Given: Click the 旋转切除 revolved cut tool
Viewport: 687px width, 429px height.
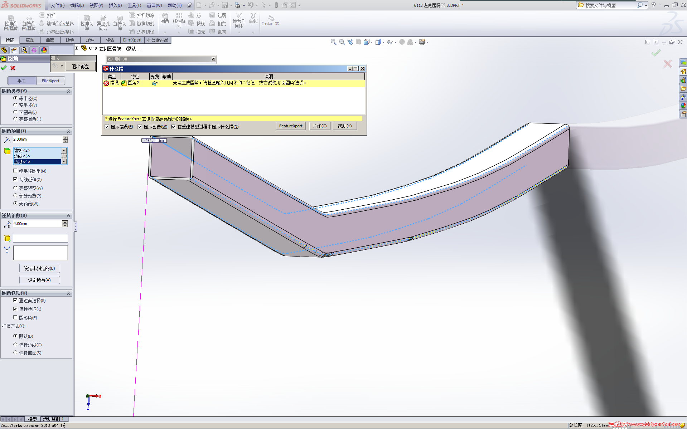Looking at the screenshot, I should (x=120, y=23).
